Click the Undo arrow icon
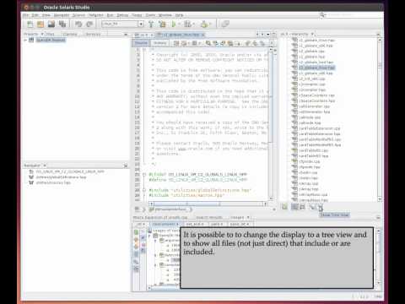This screenshot has height=304, width=405. click(78, 24)
